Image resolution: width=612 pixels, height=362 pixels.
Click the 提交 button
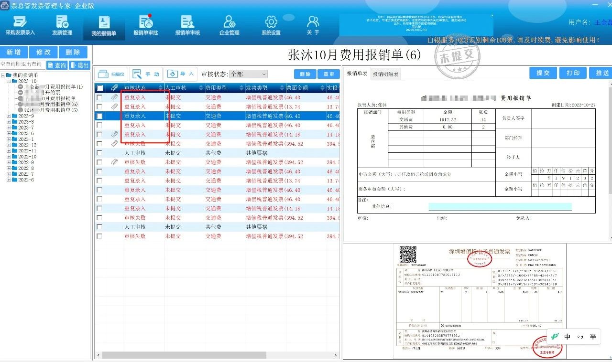[x=543, y=73]
